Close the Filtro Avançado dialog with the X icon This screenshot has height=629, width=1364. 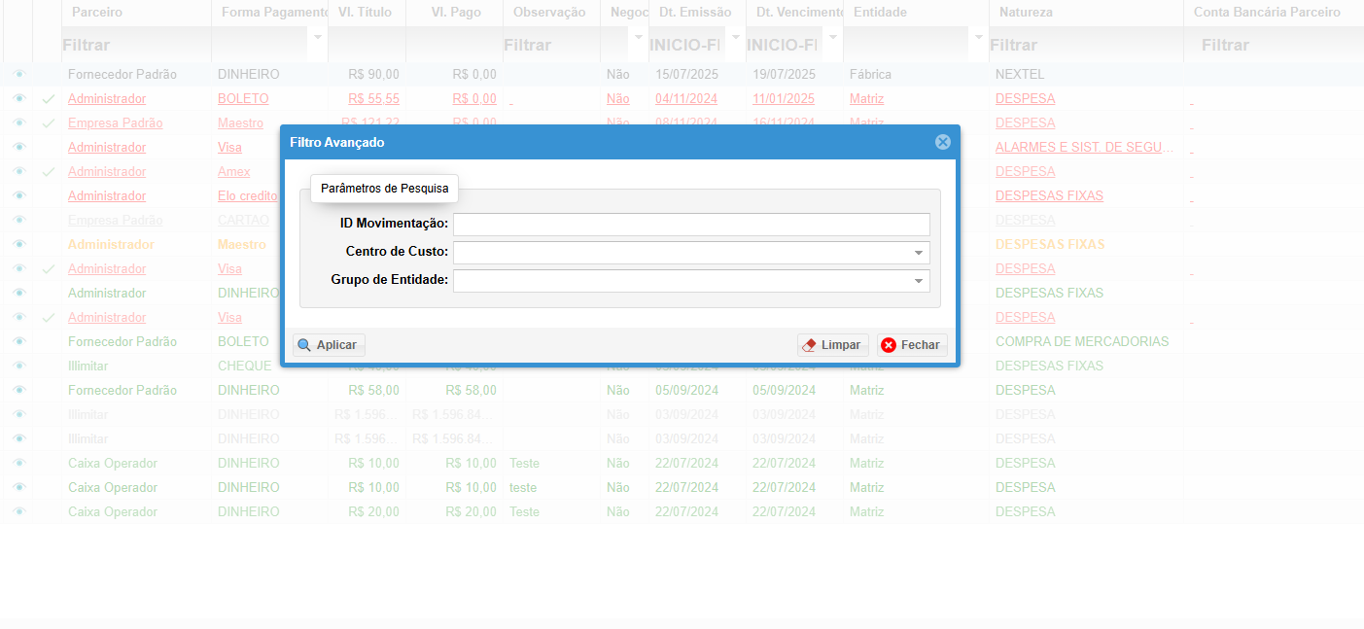click(x=942, y=142)
